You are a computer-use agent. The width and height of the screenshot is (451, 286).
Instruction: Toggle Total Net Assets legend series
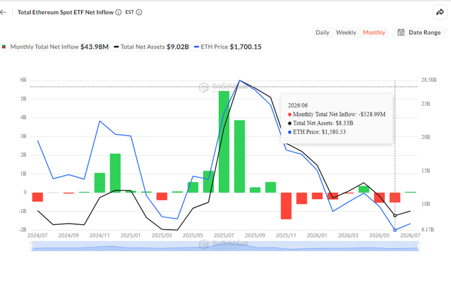(x=151, y=46)
